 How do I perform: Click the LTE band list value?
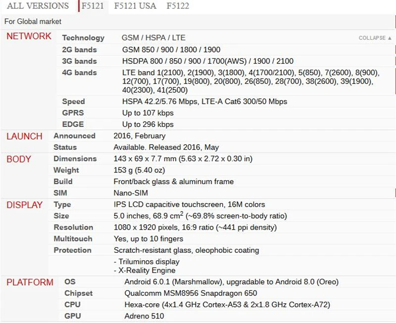(251, 81)
